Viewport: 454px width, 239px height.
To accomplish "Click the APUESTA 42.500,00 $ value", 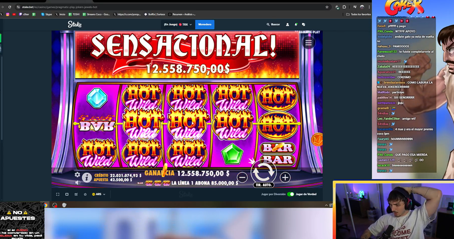I will [121, 180].
